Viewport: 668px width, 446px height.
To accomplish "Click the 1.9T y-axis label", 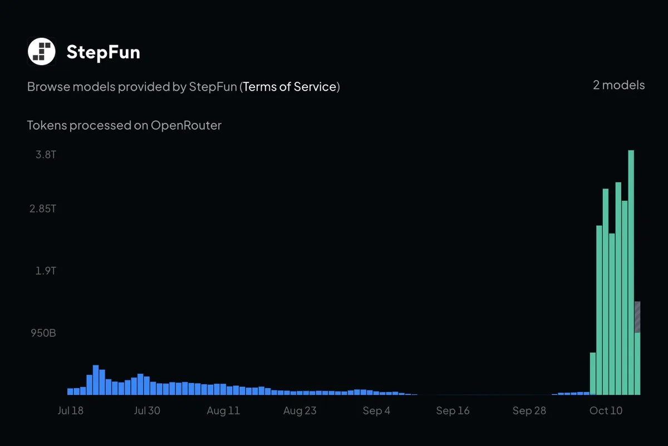I will 46,271.
